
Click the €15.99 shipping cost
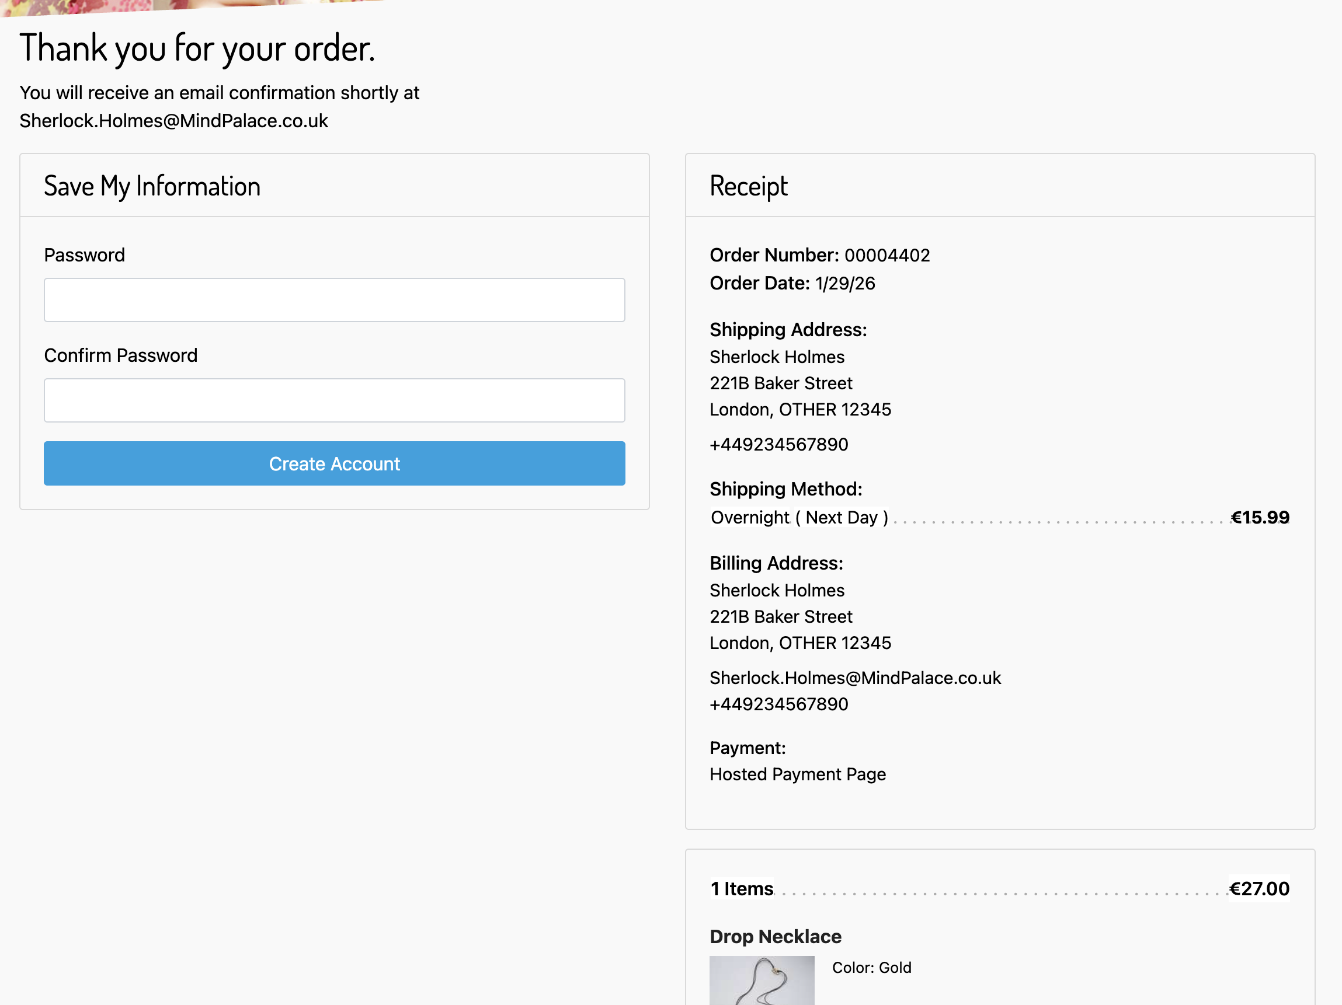1260,517
